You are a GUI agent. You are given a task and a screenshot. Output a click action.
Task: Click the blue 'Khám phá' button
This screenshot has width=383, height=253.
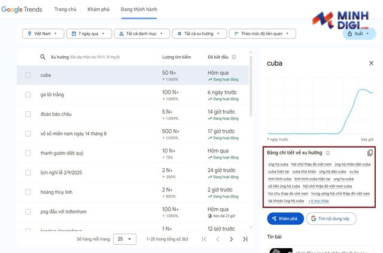(285, 218)
